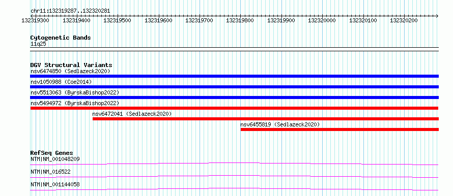Click the red bar under nsv5494972

(234, 108)
